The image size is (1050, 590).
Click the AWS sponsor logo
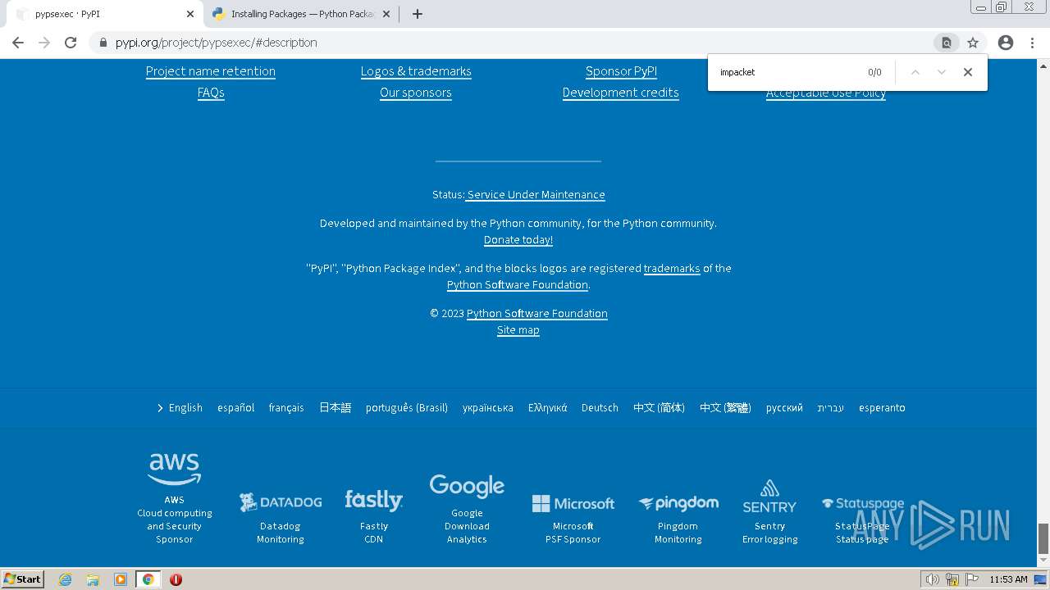point(175,470)
